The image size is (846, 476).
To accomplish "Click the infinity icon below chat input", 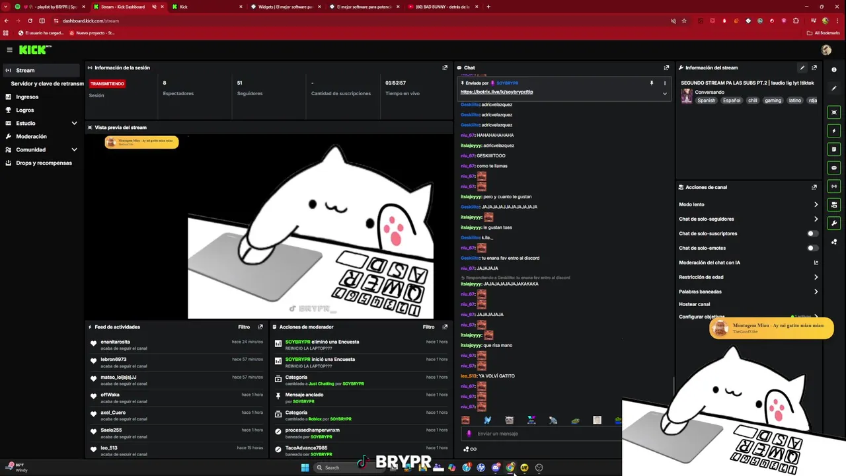I will point(473,449).
